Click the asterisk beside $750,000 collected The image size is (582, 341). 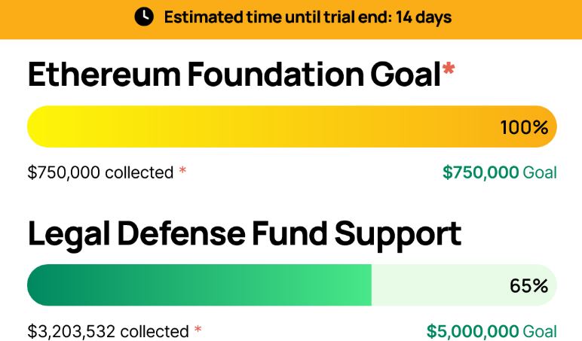pyautogui.click(x=182, y=171)
